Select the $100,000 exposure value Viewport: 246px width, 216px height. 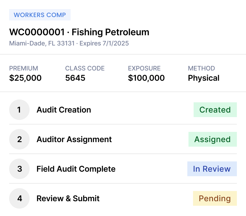pyautogui.click(x=146, y=78)
